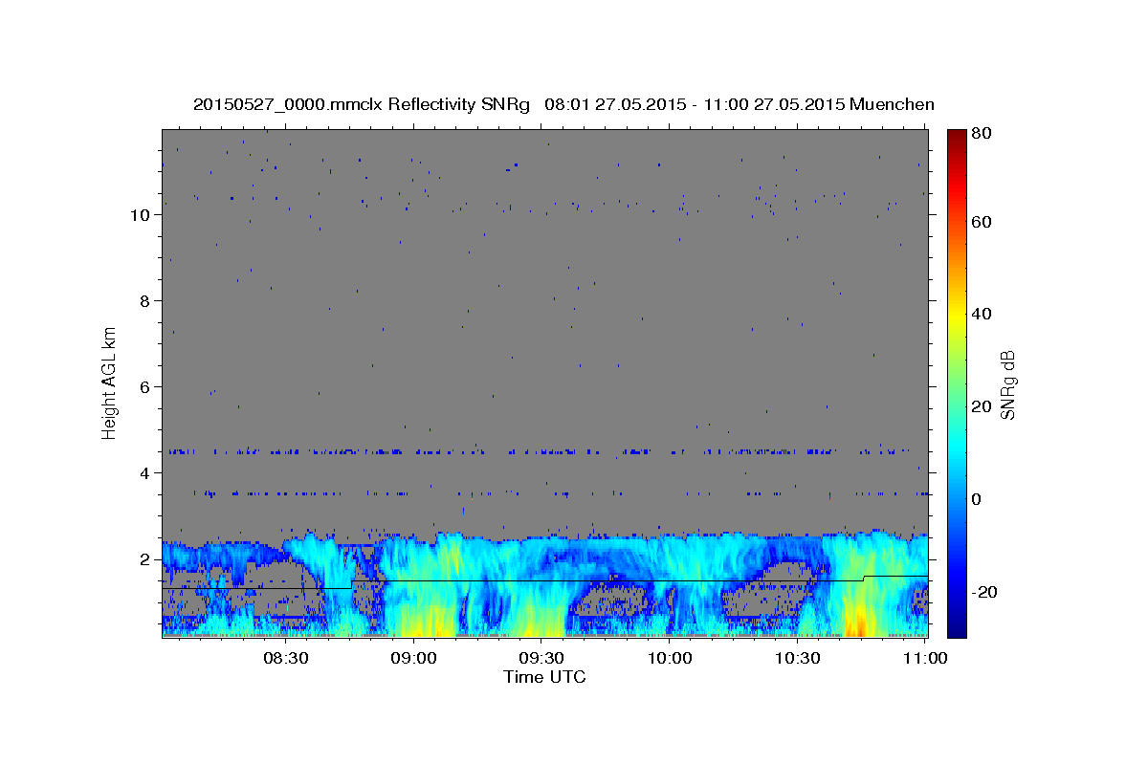Click the 10:00 time tick label
This screenshot has width=1148, height=765.
click(x=670, y=658)
